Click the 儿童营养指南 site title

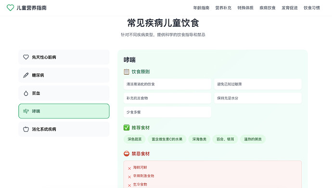point(32,8)
